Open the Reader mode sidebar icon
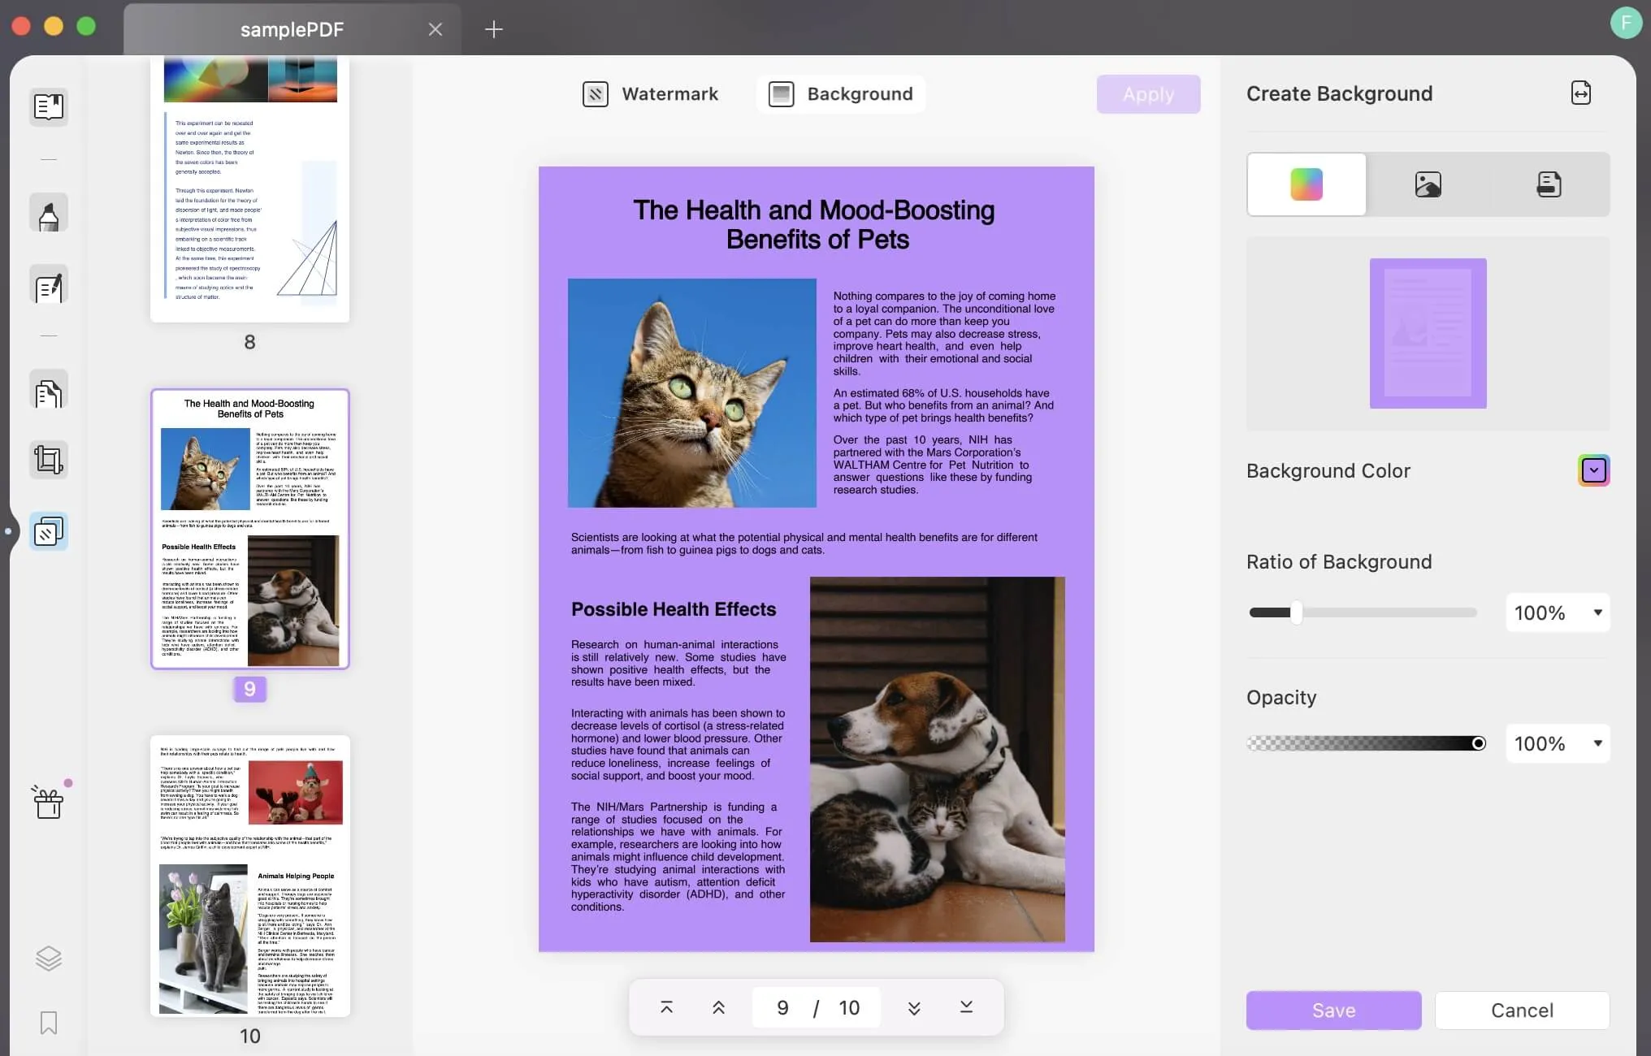Viewport: 1651px width, 1056px height. [49, 106]
